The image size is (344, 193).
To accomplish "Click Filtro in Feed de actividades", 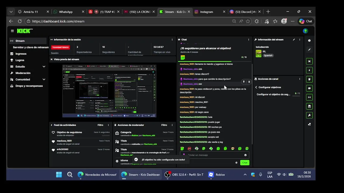I will pos(100,125).
